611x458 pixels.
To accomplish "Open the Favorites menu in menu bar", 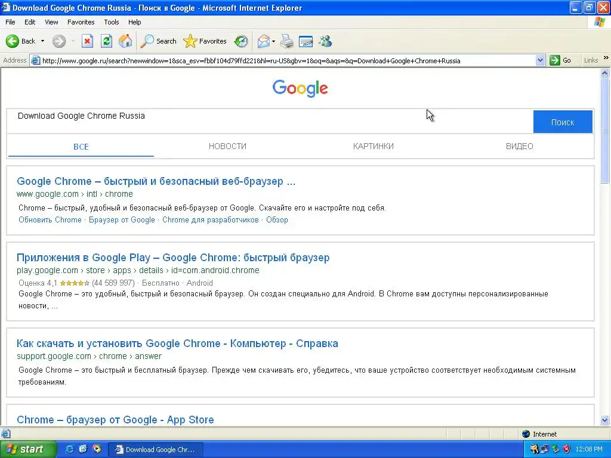I will click(81, 22).
